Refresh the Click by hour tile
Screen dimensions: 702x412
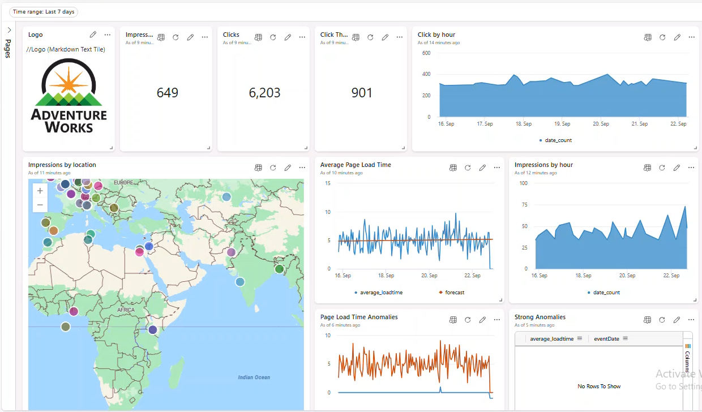662,37
